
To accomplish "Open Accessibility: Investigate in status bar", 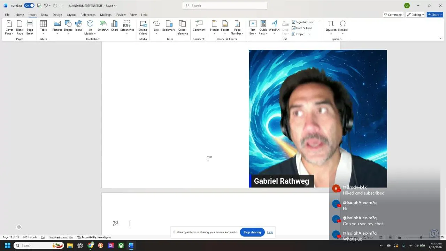I will tap(94, 237).
